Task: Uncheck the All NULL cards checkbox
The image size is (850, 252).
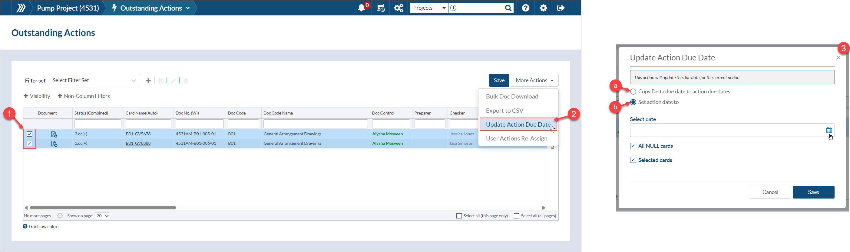Action: (x=633, y=146)
